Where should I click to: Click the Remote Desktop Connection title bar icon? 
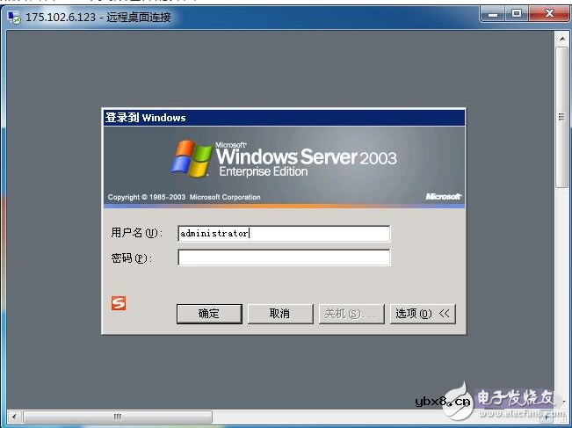coord(14,18)
